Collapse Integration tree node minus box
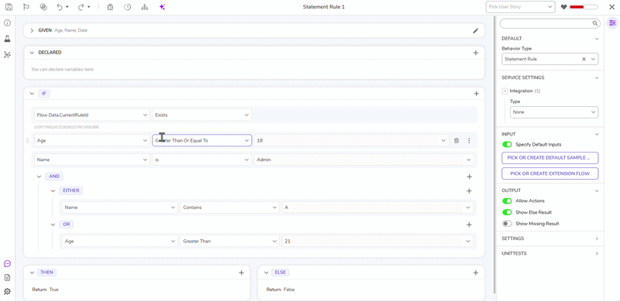 click(x=505, y=91)
